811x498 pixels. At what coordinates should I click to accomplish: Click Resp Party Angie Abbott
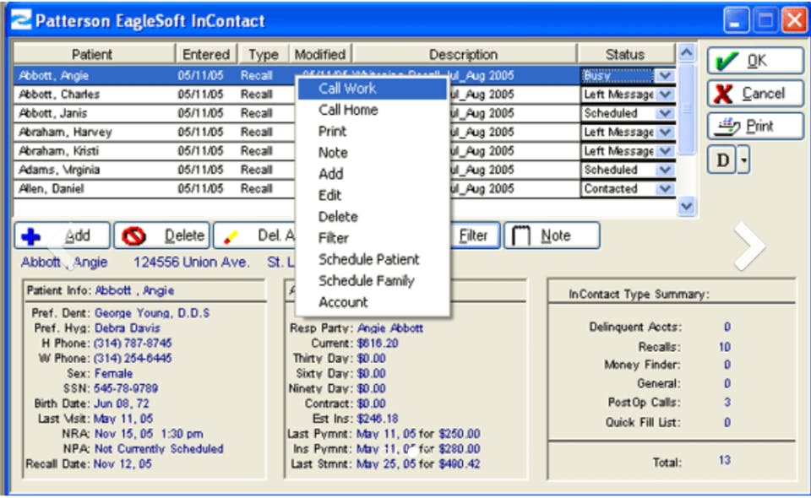(x=390, y=328)
